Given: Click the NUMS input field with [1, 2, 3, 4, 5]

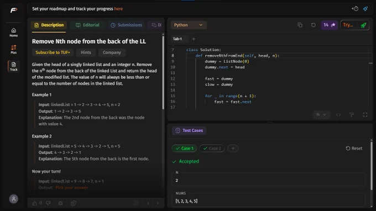Looking at the screenshot, I should [268, 201].
